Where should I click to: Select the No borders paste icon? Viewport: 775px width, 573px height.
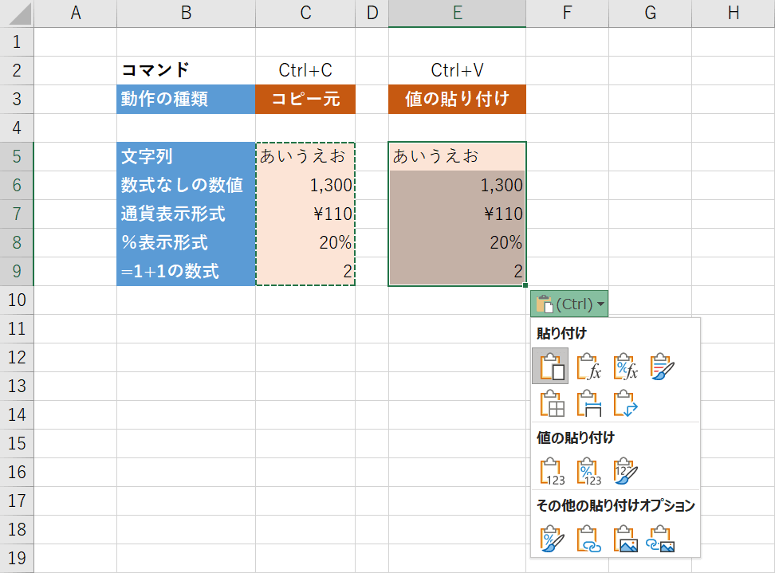[550, 404]
